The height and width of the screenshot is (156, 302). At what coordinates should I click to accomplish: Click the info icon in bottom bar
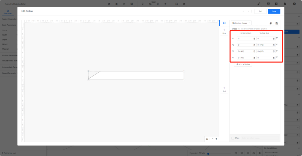[x=260, y=153]
